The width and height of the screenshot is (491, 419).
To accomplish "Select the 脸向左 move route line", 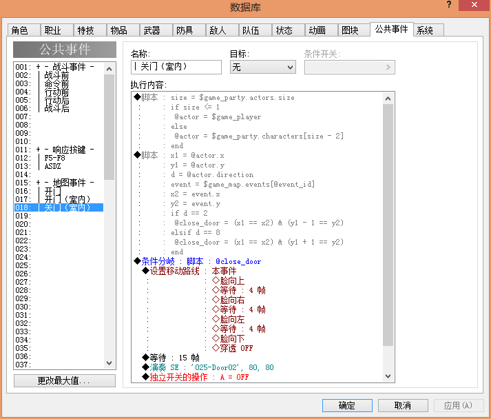I will pos(258,319).
